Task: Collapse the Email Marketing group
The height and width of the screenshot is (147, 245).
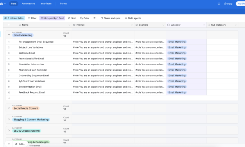Action: pos(9,35)
